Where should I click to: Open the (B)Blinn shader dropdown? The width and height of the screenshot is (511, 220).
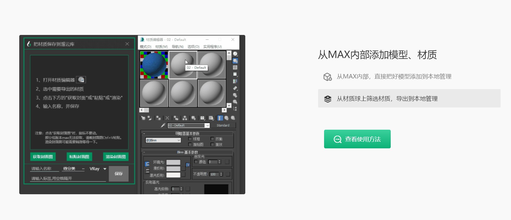163,140
